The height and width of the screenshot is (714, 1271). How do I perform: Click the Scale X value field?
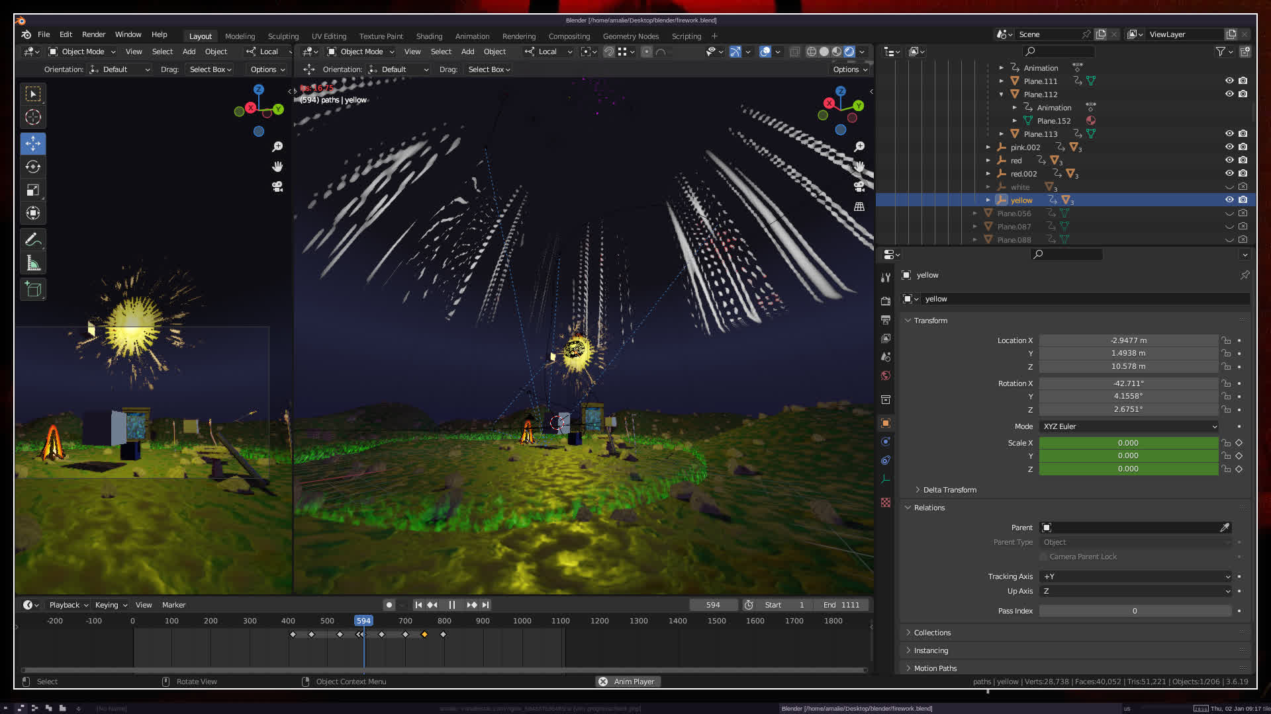click(1128, 443)
